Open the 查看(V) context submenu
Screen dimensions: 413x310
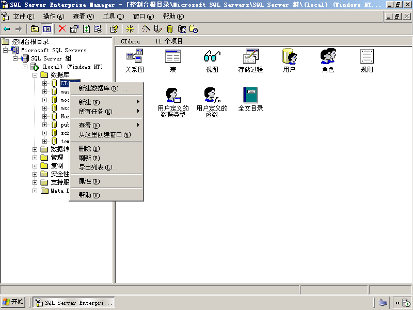coord(106,125)
